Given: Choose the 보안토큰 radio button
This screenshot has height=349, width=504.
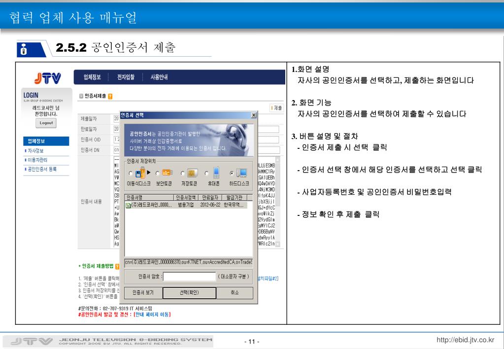Looking at the screenshot, I should 158,174.
